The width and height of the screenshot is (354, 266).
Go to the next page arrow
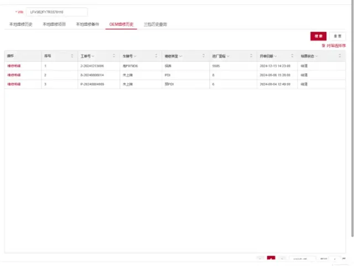coord(282,259)
